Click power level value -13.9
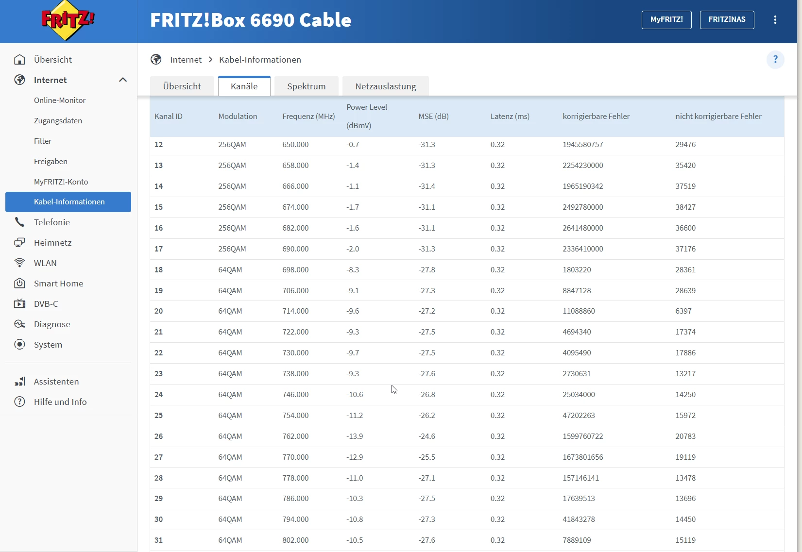This screenshot has height=552, width=802. 355,436
